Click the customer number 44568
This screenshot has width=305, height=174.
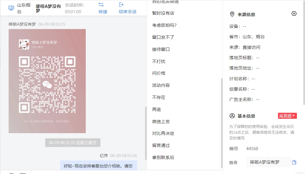(x=252, y=149)
